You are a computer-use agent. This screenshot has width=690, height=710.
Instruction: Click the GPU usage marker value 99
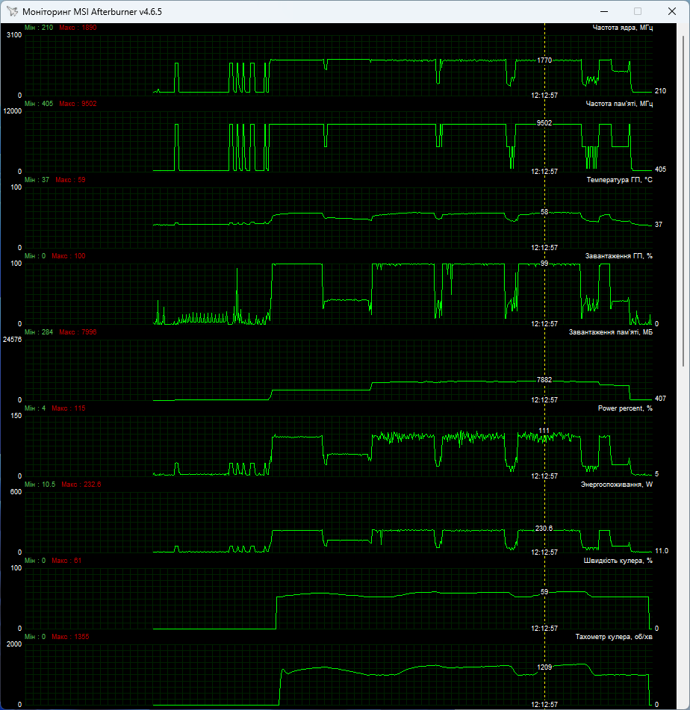(x=544, y=263)
